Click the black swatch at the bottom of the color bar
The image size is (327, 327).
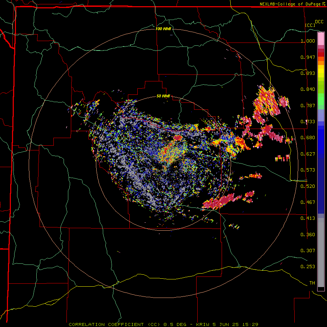tap(321, 289)
